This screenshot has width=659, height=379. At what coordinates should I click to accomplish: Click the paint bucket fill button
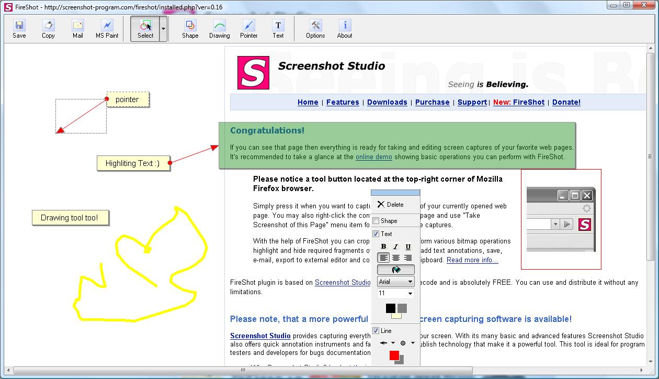pyautogui.click(x=396, y=270)
